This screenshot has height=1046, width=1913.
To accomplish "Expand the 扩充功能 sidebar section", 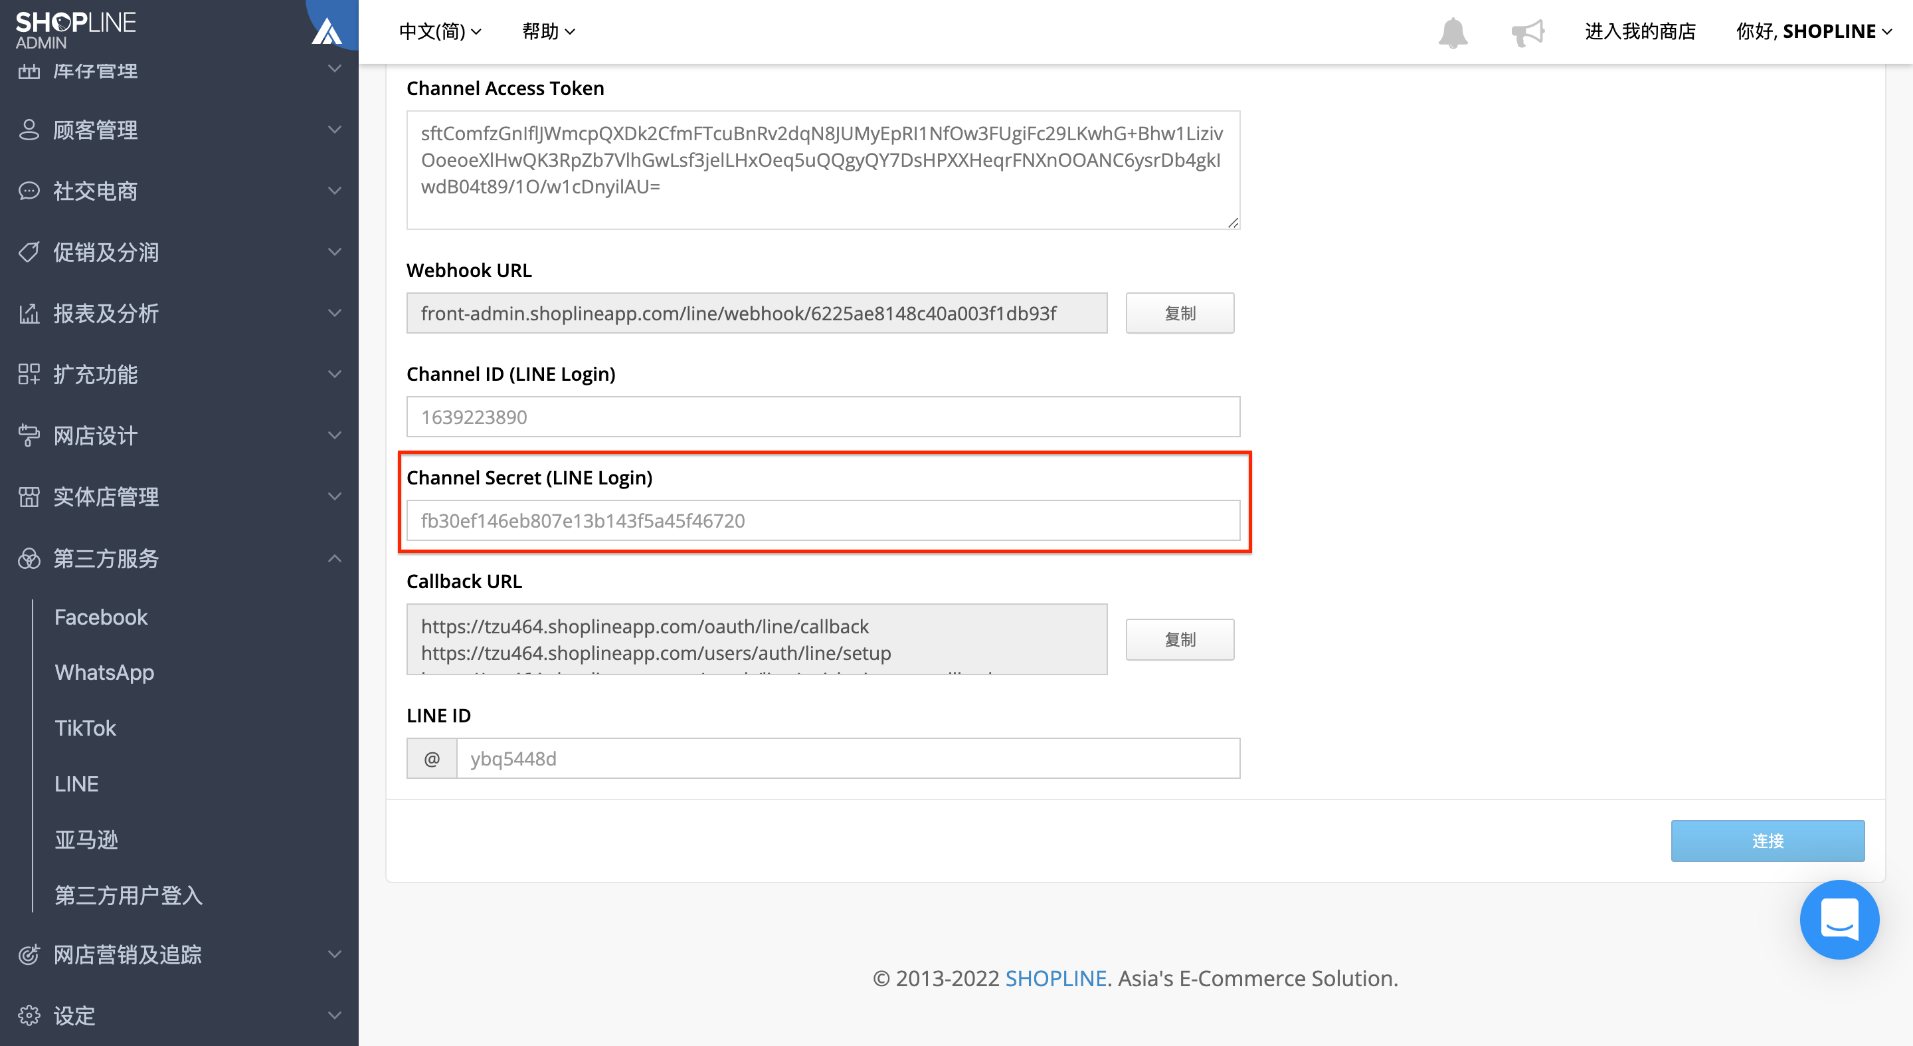I will pyautogui.click(x=179, y=373).
